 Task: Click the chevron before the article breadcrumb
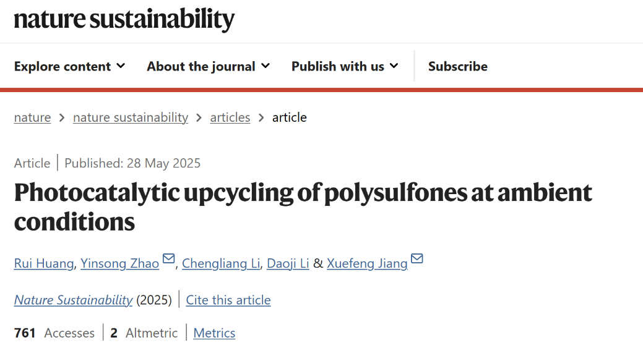[261, 118]
